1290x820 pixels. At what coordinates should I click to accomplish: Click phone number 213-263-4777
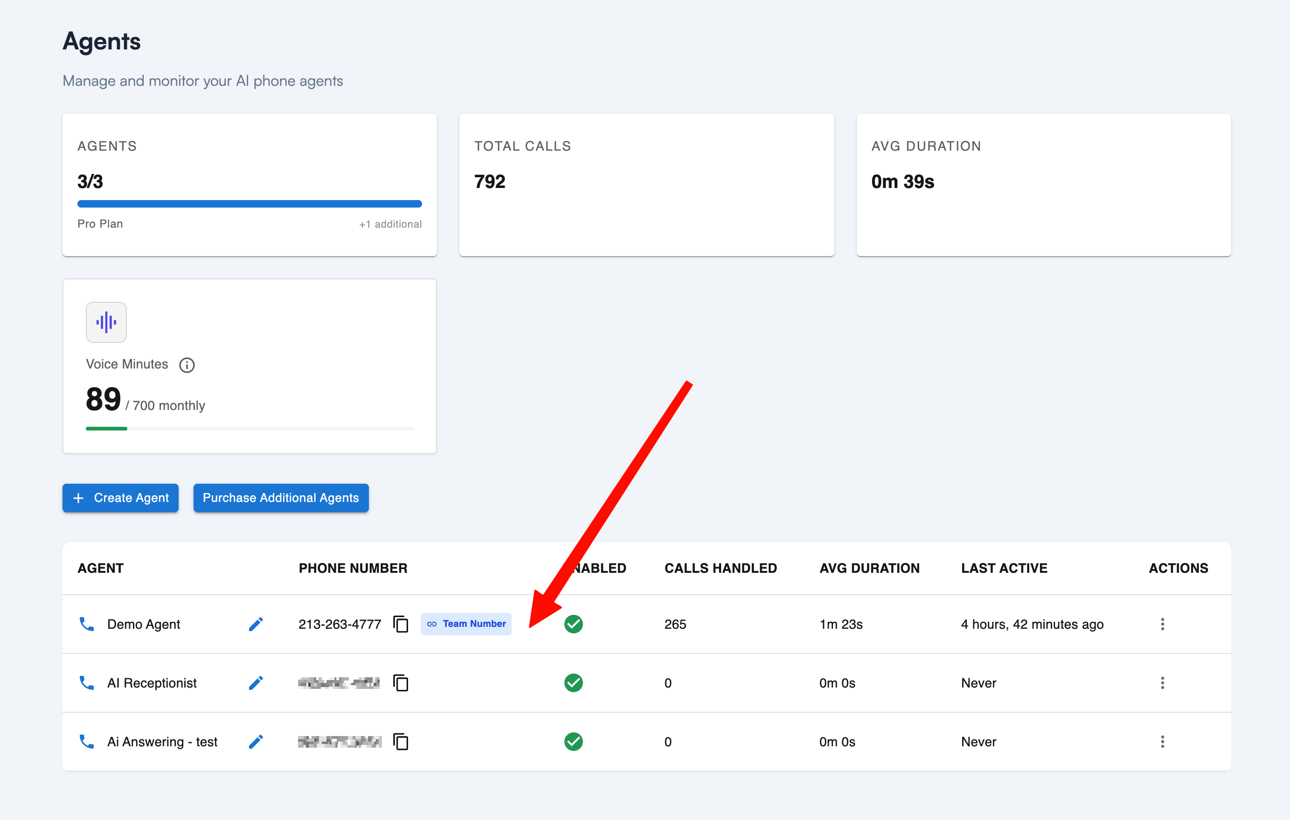[x=340, y=625]
